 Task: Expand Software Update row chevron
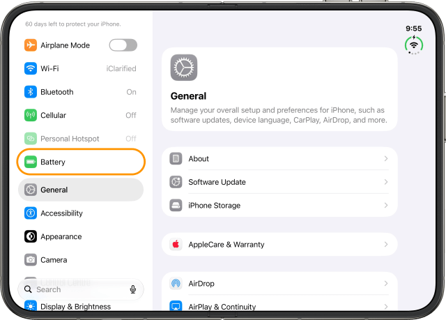click(386, 182)
